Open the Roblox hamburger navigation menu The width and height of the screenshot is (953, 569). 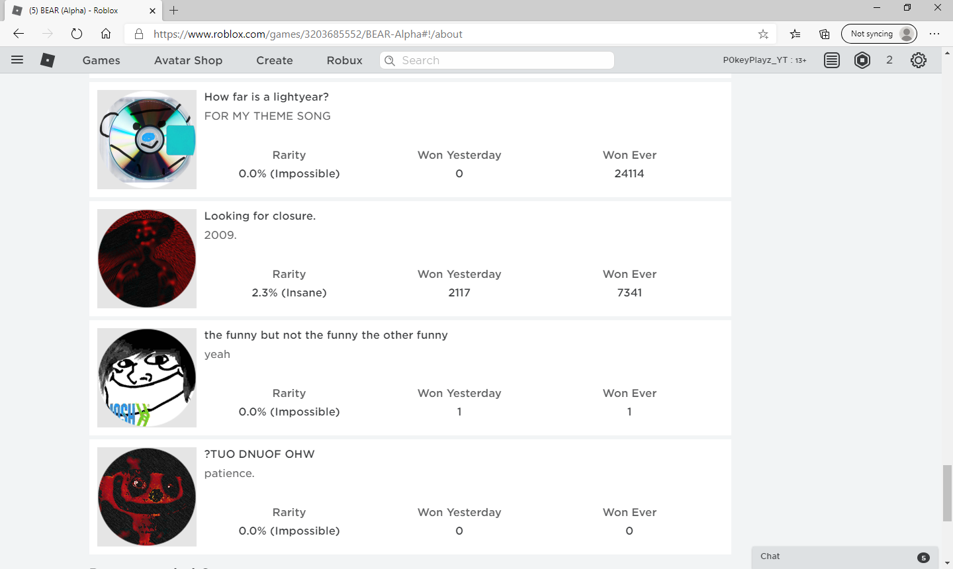17,60
